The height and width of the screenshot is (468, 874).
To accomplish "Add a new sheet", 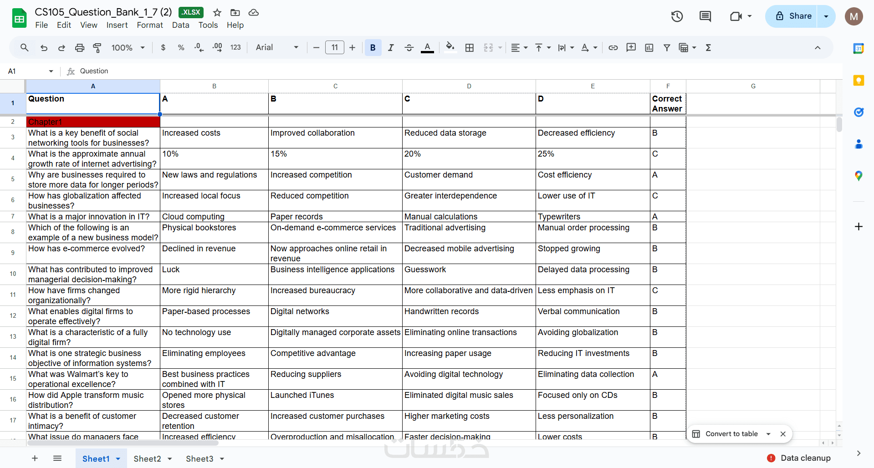I will point(35,458).
